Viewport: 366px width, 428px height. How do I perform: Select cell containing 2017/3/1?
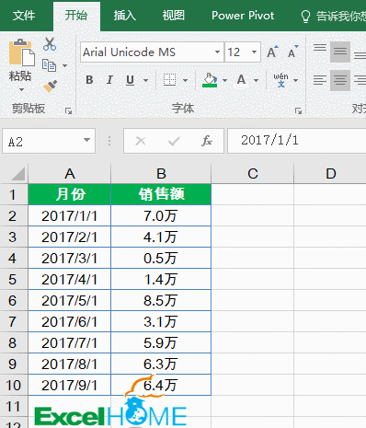click(x=70, y=258)
